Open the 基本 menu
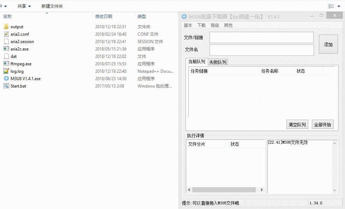The image size is (345, 209). point(188,25)
